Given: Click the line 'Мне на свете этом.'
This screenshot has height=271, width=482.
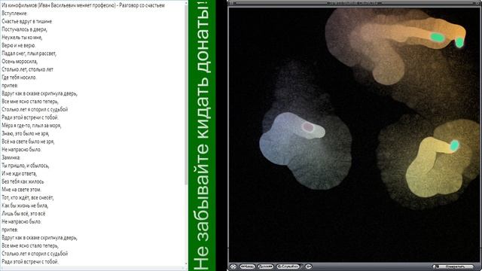Looking at the screenshot, I should 21,189.
